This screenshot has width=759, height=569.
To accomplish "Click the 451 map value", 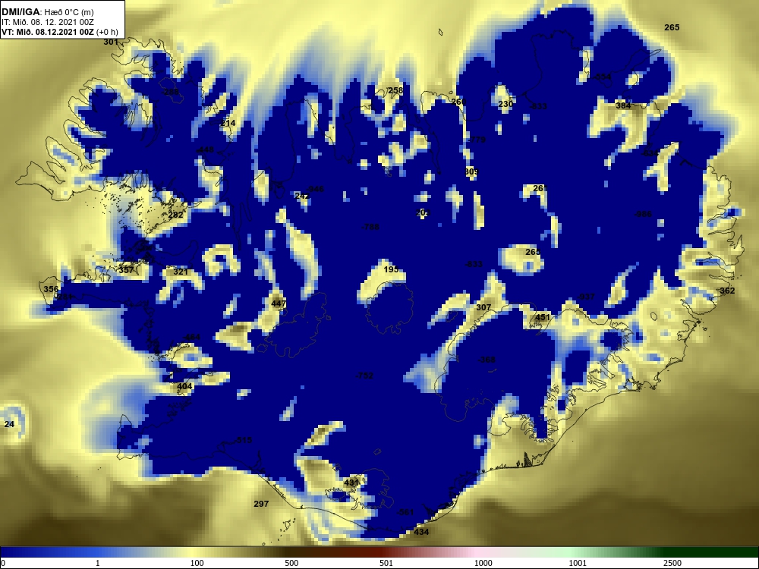I will tap(543, 317).
